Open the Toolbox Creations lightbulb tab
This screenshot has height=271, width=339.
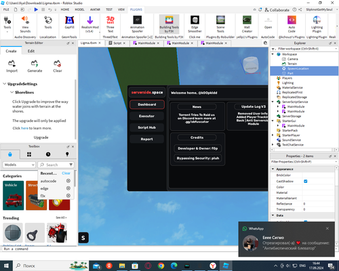point(67,154)
